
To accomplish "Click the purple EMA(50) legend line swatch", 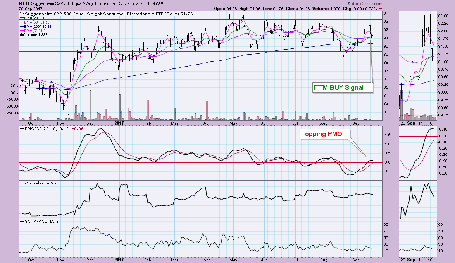I will 22,22.
